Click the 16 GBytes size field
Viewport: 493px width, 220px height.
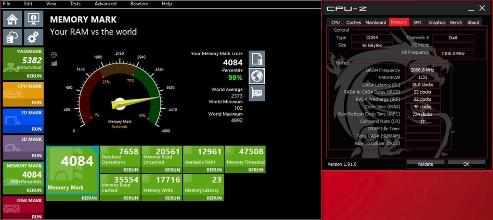(372, 45)
